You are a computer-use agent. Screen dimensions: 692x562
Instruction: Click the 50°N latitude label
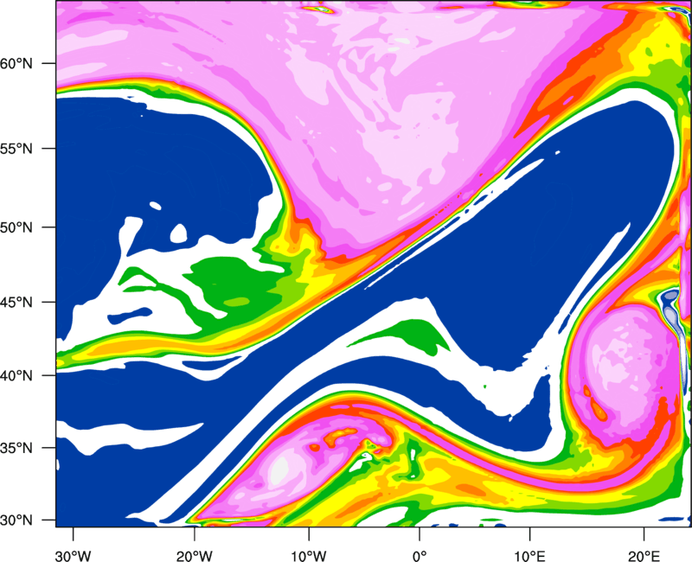[16, 227]
